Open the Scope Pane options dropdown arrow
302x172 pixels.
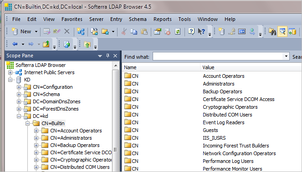click(x=100, y=56)
